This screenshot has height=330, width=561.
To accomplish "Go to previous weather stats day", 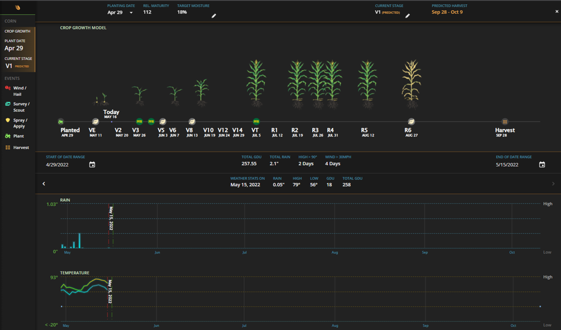I will 44,184.
